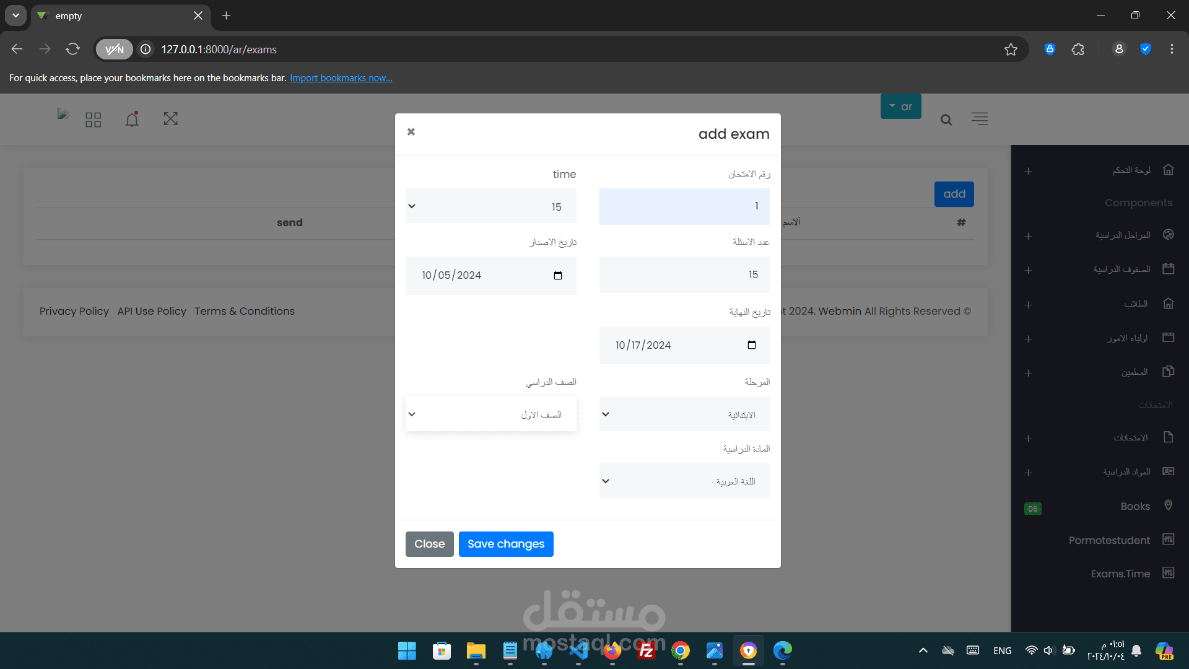Screen dimensions: 1189x669
Task: Click the Save changes button
Action: click(x=506, y=544)
